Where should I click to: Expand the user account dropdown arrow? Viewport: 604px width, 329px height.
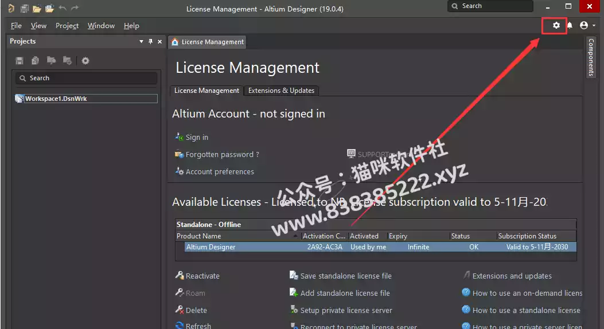coord(594,25)
